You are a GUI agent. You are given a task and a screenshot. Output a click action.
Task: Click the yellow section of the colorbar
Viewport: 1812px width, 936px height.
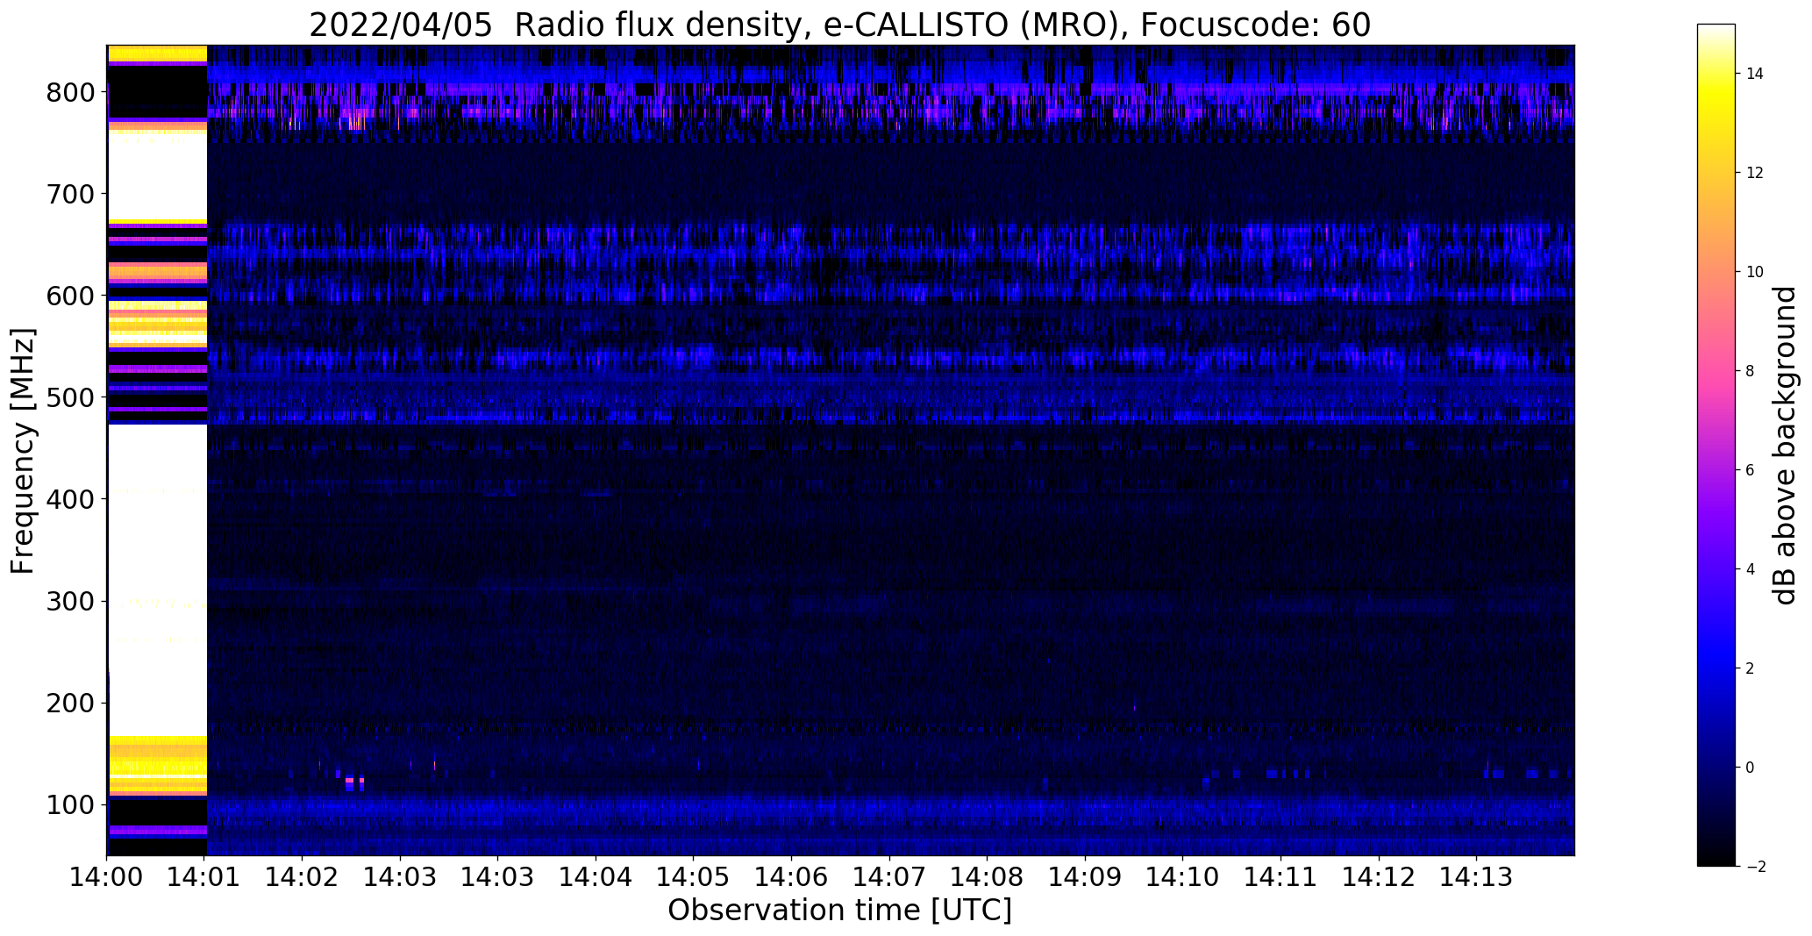[1716, 105]
